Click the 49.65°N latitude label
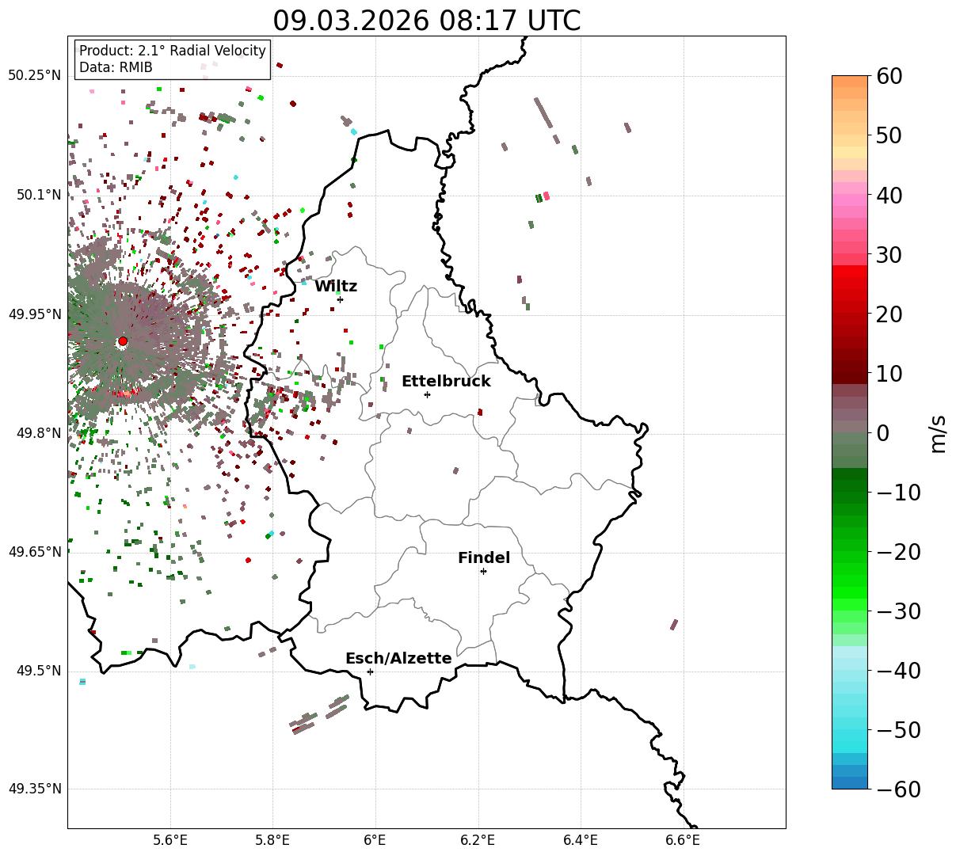Viewport: 956px width, 856px height. point(34,552)
